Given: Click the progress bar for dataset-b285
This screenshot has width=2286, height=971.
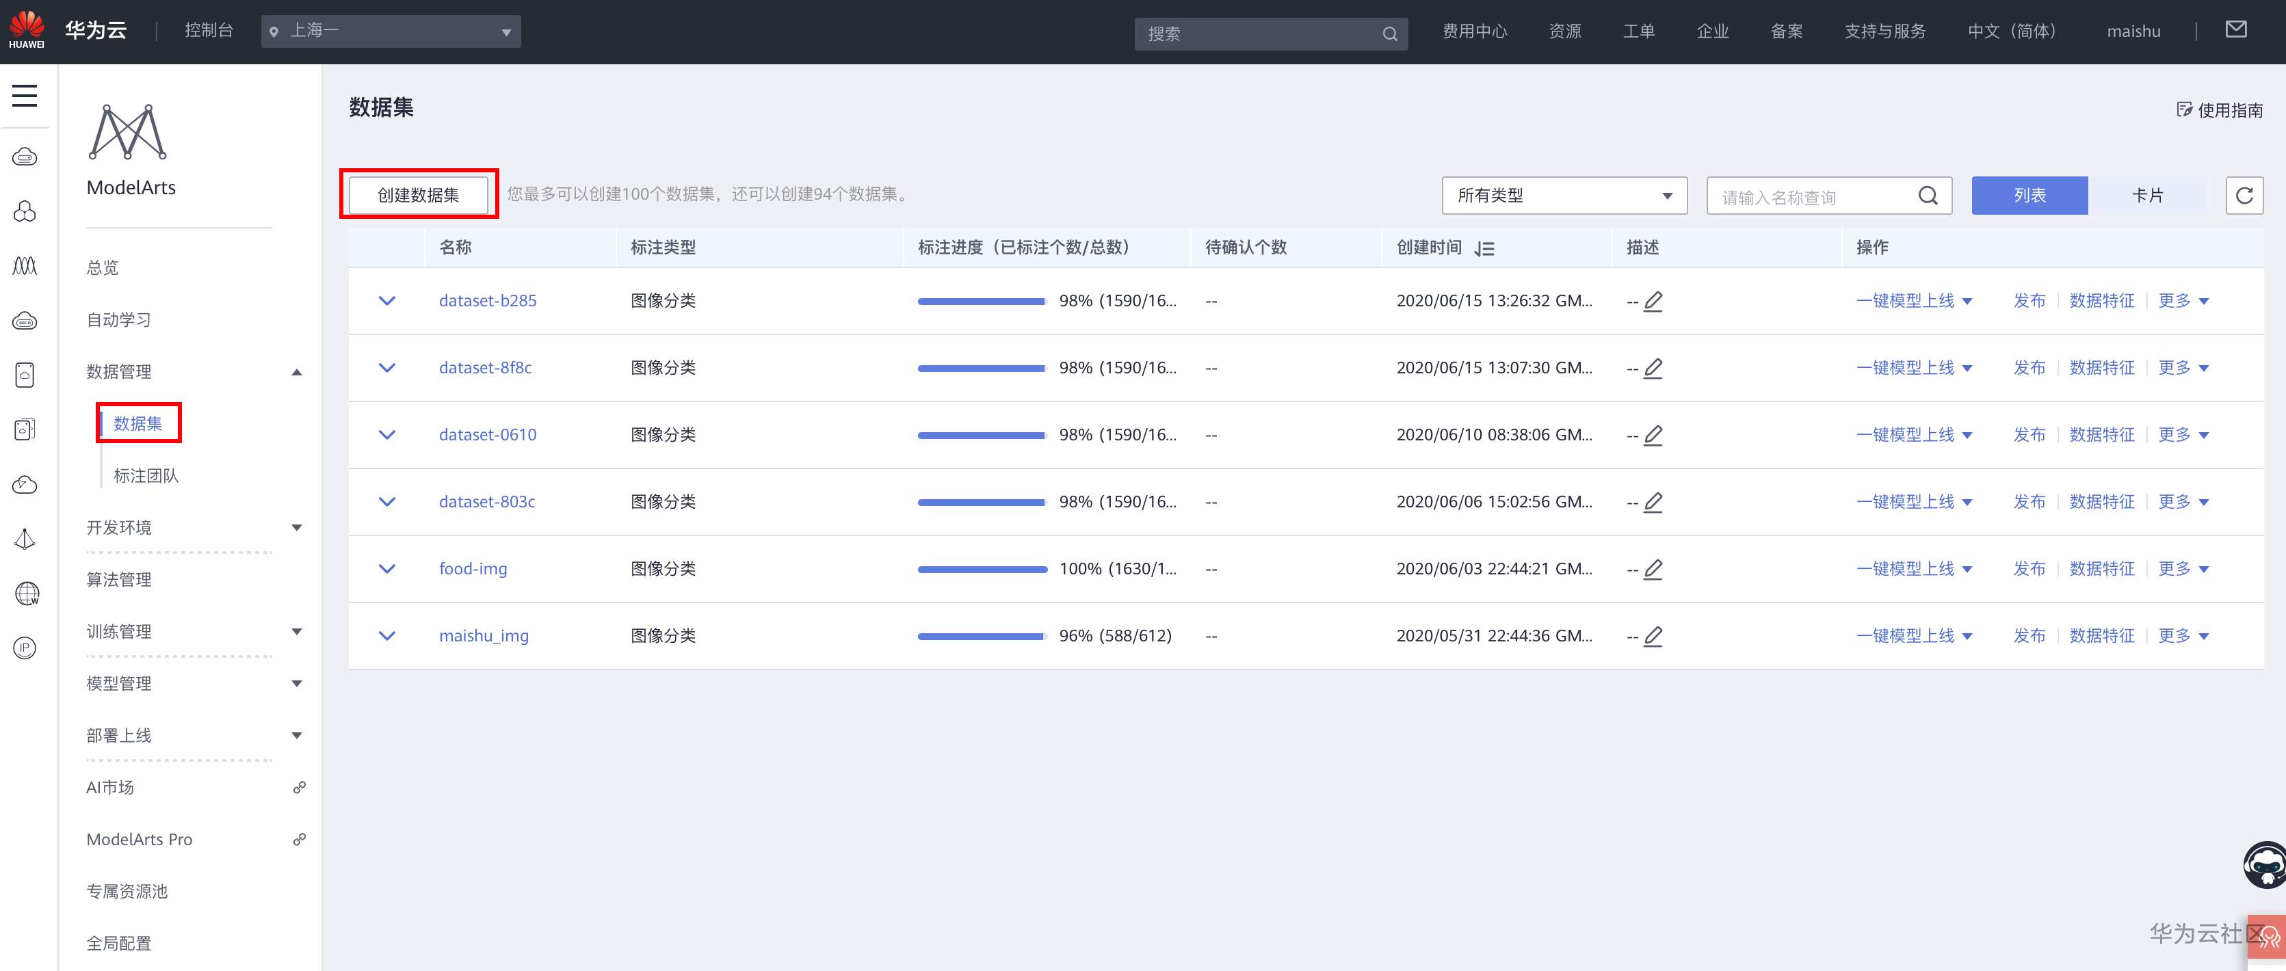Looking at the screenshot, I should pyautogui.click(x=982, y=302).
